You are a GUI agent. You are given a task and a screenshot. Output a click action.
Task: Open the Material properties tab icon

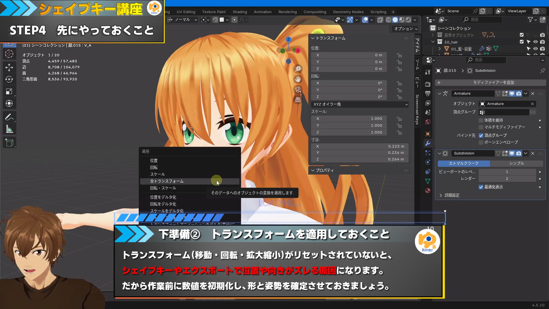pos(428,191)
